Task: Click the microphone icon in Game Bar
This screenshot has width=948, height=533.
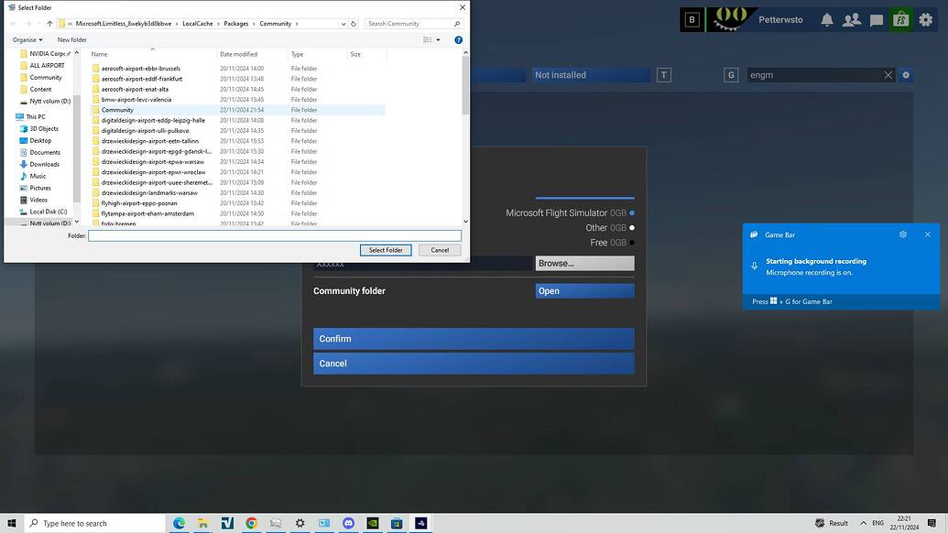Action: tap(754, 266)
